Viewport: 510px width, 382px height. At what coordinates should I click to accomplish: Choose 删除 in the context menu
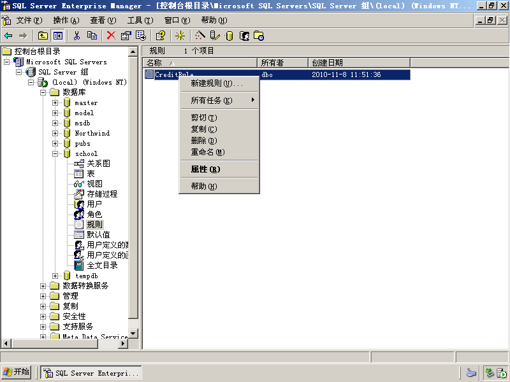tap(219, 141)
